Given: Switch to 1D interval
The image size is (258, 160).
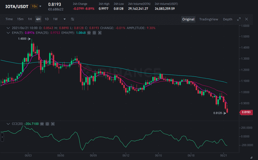Looking at the screenshot, I should pyautogui.click(x=47, y=19).
